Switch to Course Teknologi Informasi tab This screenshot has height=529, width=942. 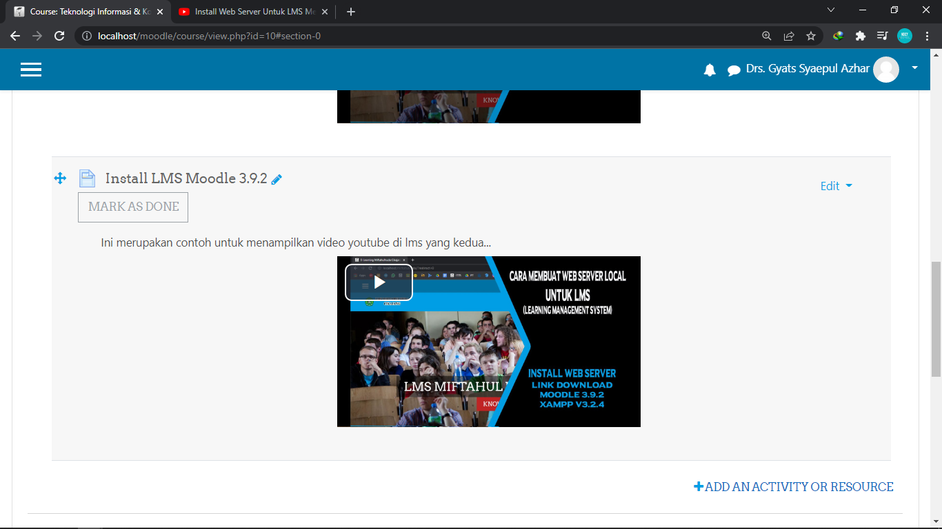pos(88,12)
